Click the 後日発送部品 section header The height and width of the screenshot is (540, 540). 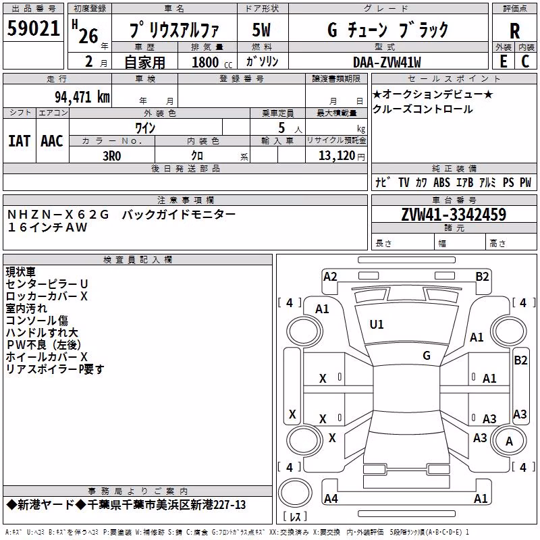tap(185, 168)
